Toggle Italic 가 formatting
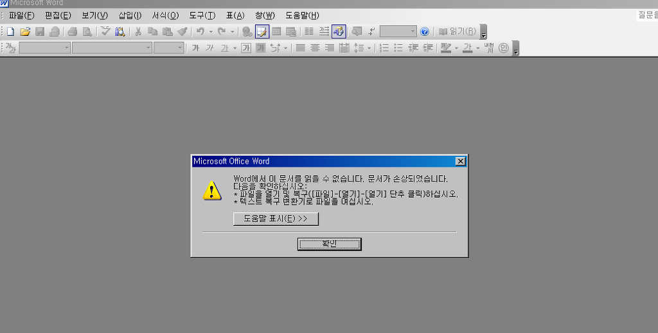This screenshot has width=658, height=333. (x=210, y=48)
